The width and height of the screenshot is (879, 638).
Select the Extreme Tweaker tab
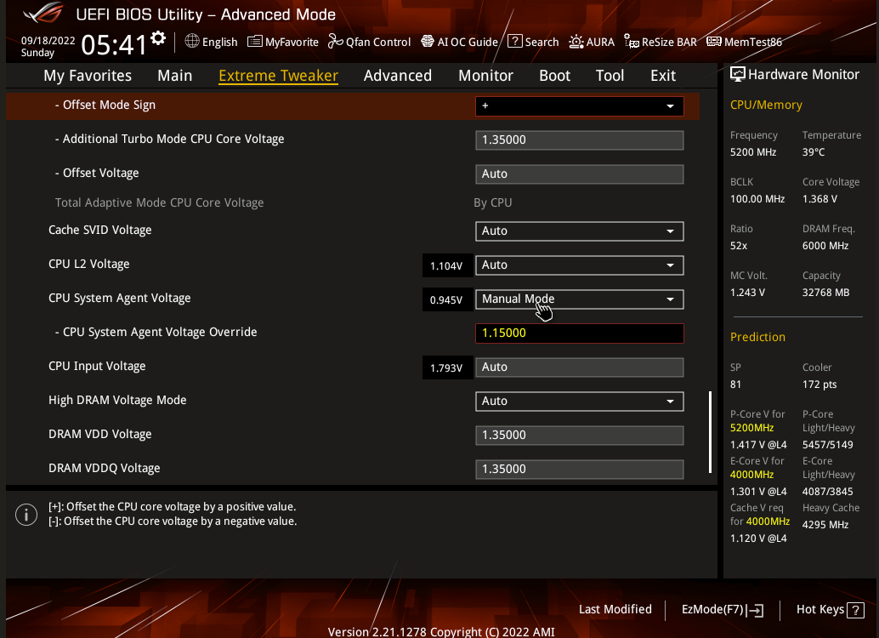(278, 76)
